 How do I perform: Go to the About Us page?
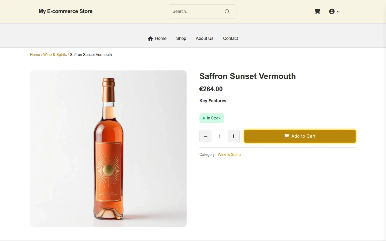(205, 39)
